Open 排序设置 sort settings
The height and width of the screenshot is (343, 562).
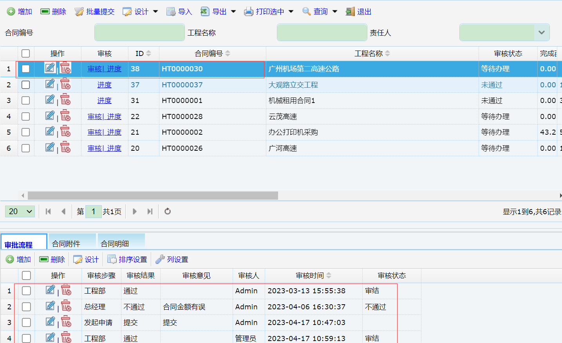(x=127, y=260)
